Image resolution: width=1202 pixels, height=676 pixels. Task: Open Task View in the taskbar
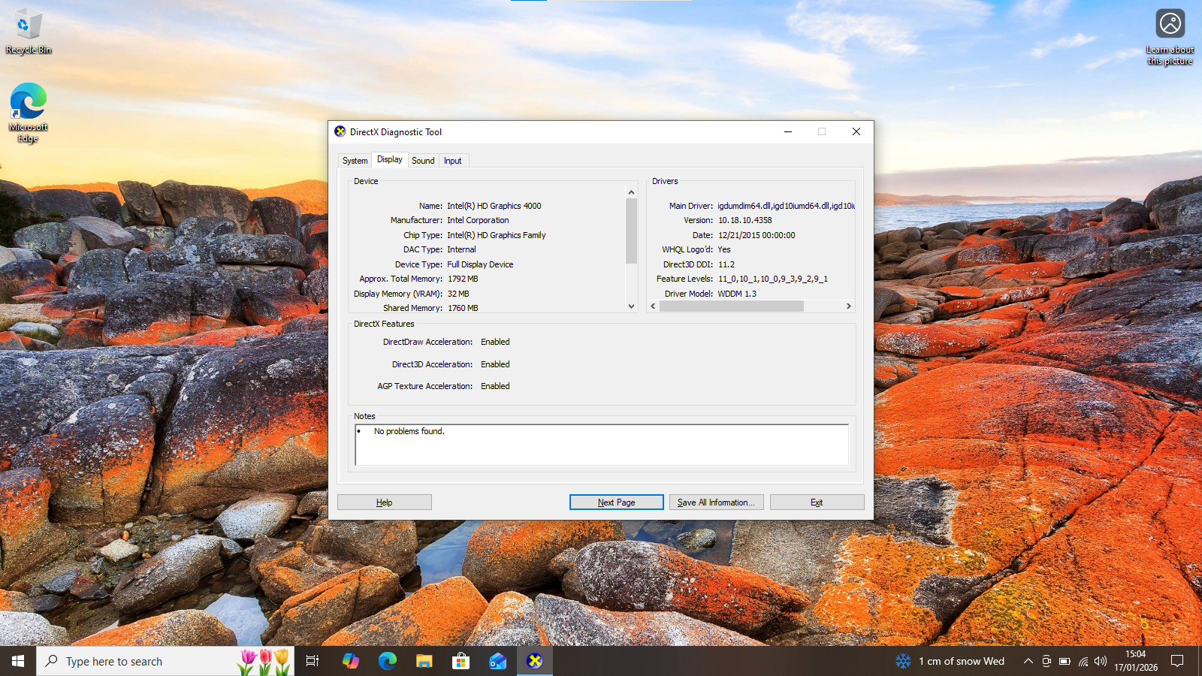pos(313,661)
